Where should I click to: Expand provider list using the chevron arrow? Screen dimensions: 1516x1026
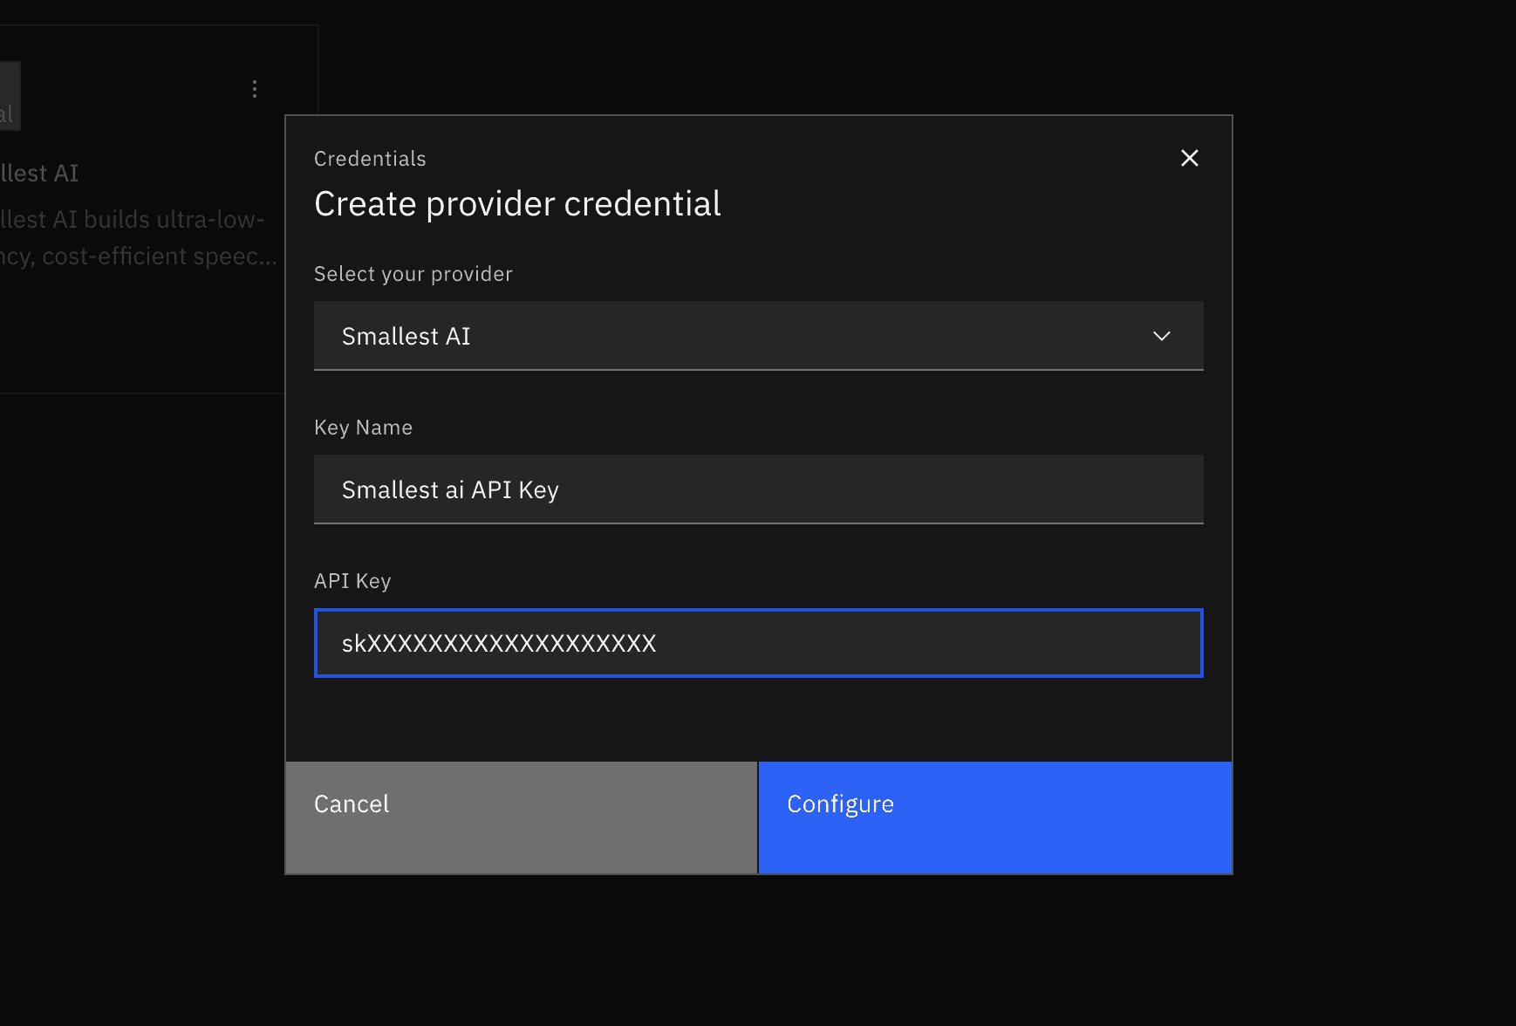[x=1161, y=336]
